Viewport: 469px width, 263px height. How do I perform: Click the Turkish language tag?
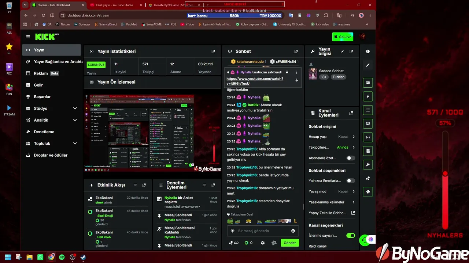(x=339, y=77)
